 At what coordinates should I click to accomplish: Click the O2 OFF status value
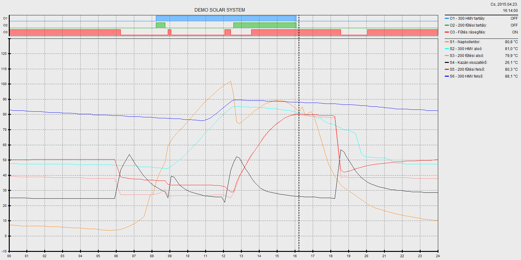514,25
